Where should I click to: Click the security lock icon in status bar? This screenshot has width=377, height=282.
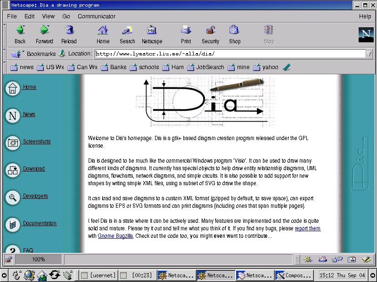tap(9, 259)
